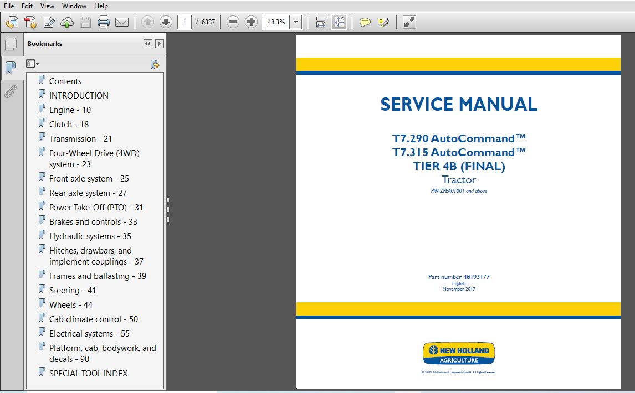Image resolution: width=635 pixels, height=393 pixels.
Task: Jump to Wheels - 44 bookmark
Action: [x=71, y=305]
